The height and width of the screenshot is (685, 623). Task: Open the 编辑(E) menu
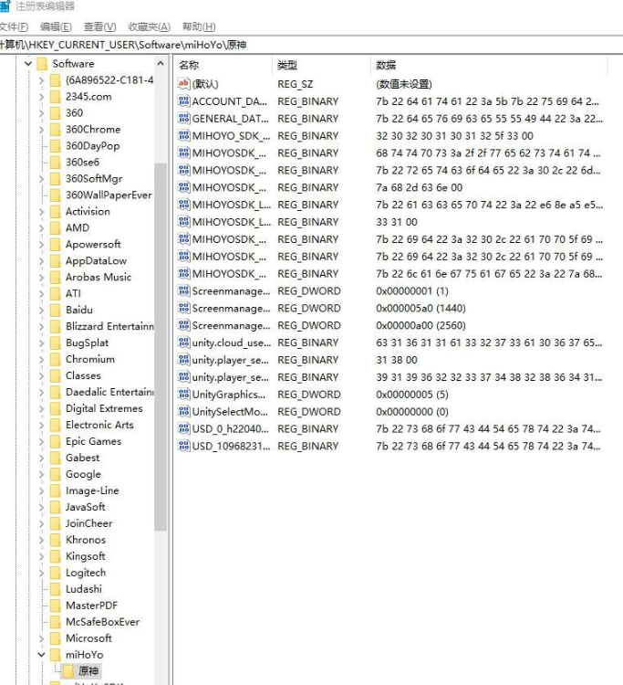(57, 26)
